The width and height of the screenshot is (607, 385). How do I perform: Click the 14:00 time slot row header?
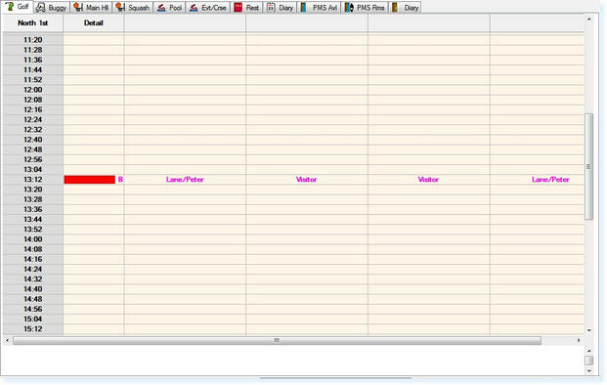[33, 239]
